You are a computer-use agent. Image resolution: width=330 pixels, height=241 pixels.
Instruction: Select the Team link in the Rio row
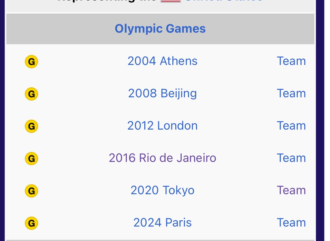coord(291,158)
